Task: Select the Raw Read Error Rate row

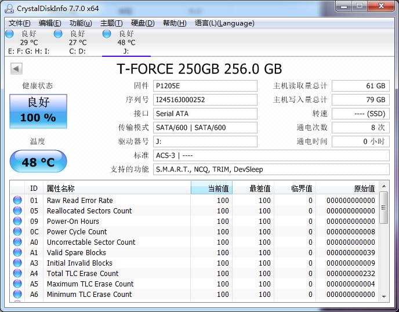Action: point(194,200)
